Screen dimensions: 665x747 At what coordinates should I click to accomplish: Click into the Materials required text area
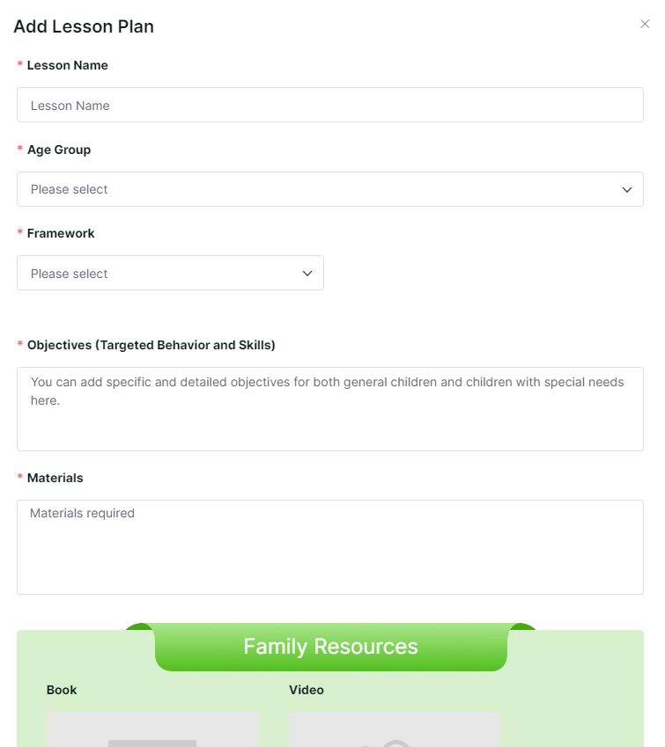coord(330,547)
